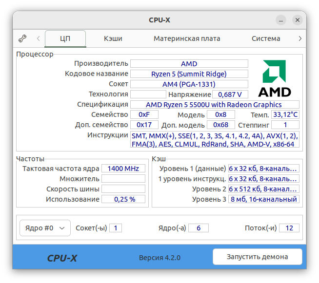Viewport: 319px width, 283px height.
Task: Click the Уровень 3 value 8 мб, 16-канальный
Action: tap(264, 199)
